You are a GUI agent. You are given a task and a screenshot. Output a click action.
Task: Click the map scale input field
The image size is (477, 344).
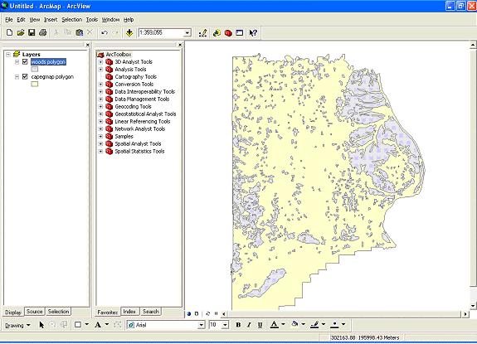tap(161, 32)
